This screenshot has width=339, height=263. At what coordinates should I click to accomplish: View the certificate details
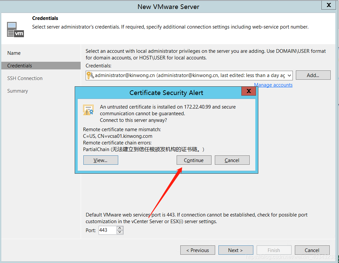[x=101, y=160]
